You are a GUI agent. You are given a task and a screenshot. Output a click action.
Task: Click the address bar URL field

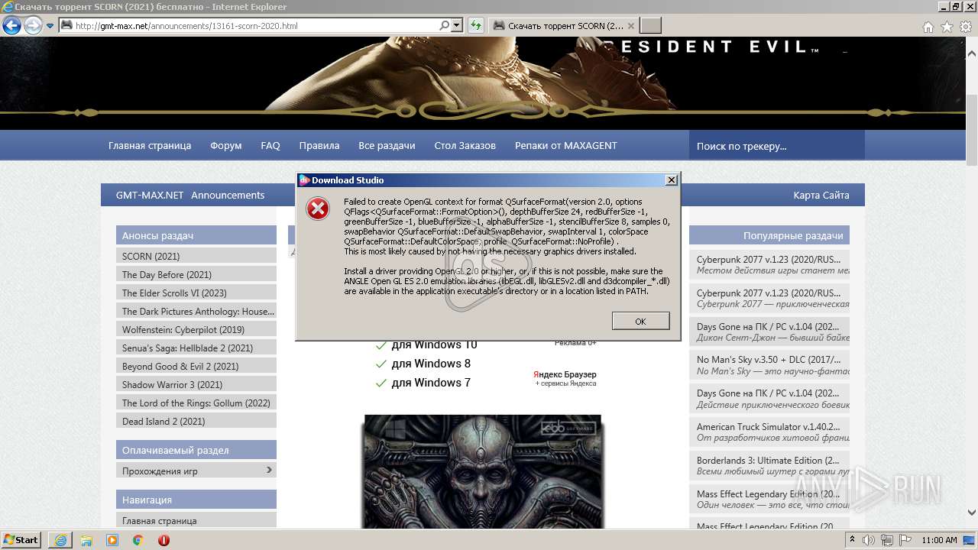click(248, 26)
